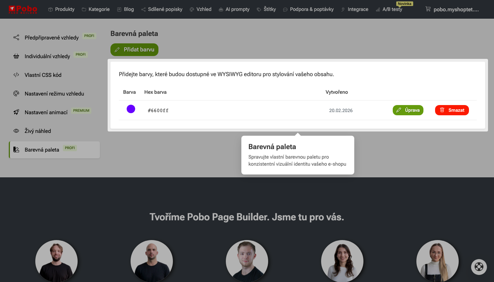Click the palette icon beside Nastavení režimu vzhledu
The height and width of the screenshot is (282, 494).
16,93
